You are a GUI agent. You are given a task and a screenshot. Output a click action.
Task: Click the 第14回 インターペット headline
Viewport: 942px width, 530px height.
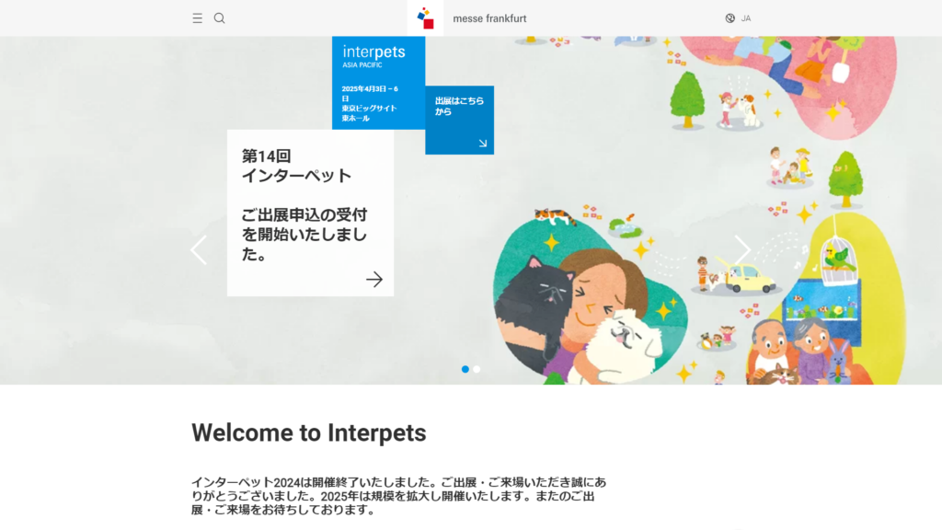[x=296, y=166]
